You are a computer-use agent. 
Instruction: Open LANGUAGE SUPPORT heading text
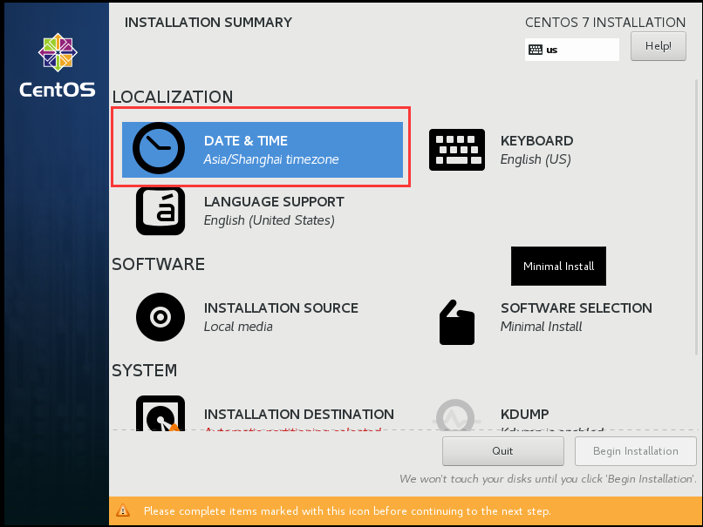pyautogui.click(x=274, y=202)
